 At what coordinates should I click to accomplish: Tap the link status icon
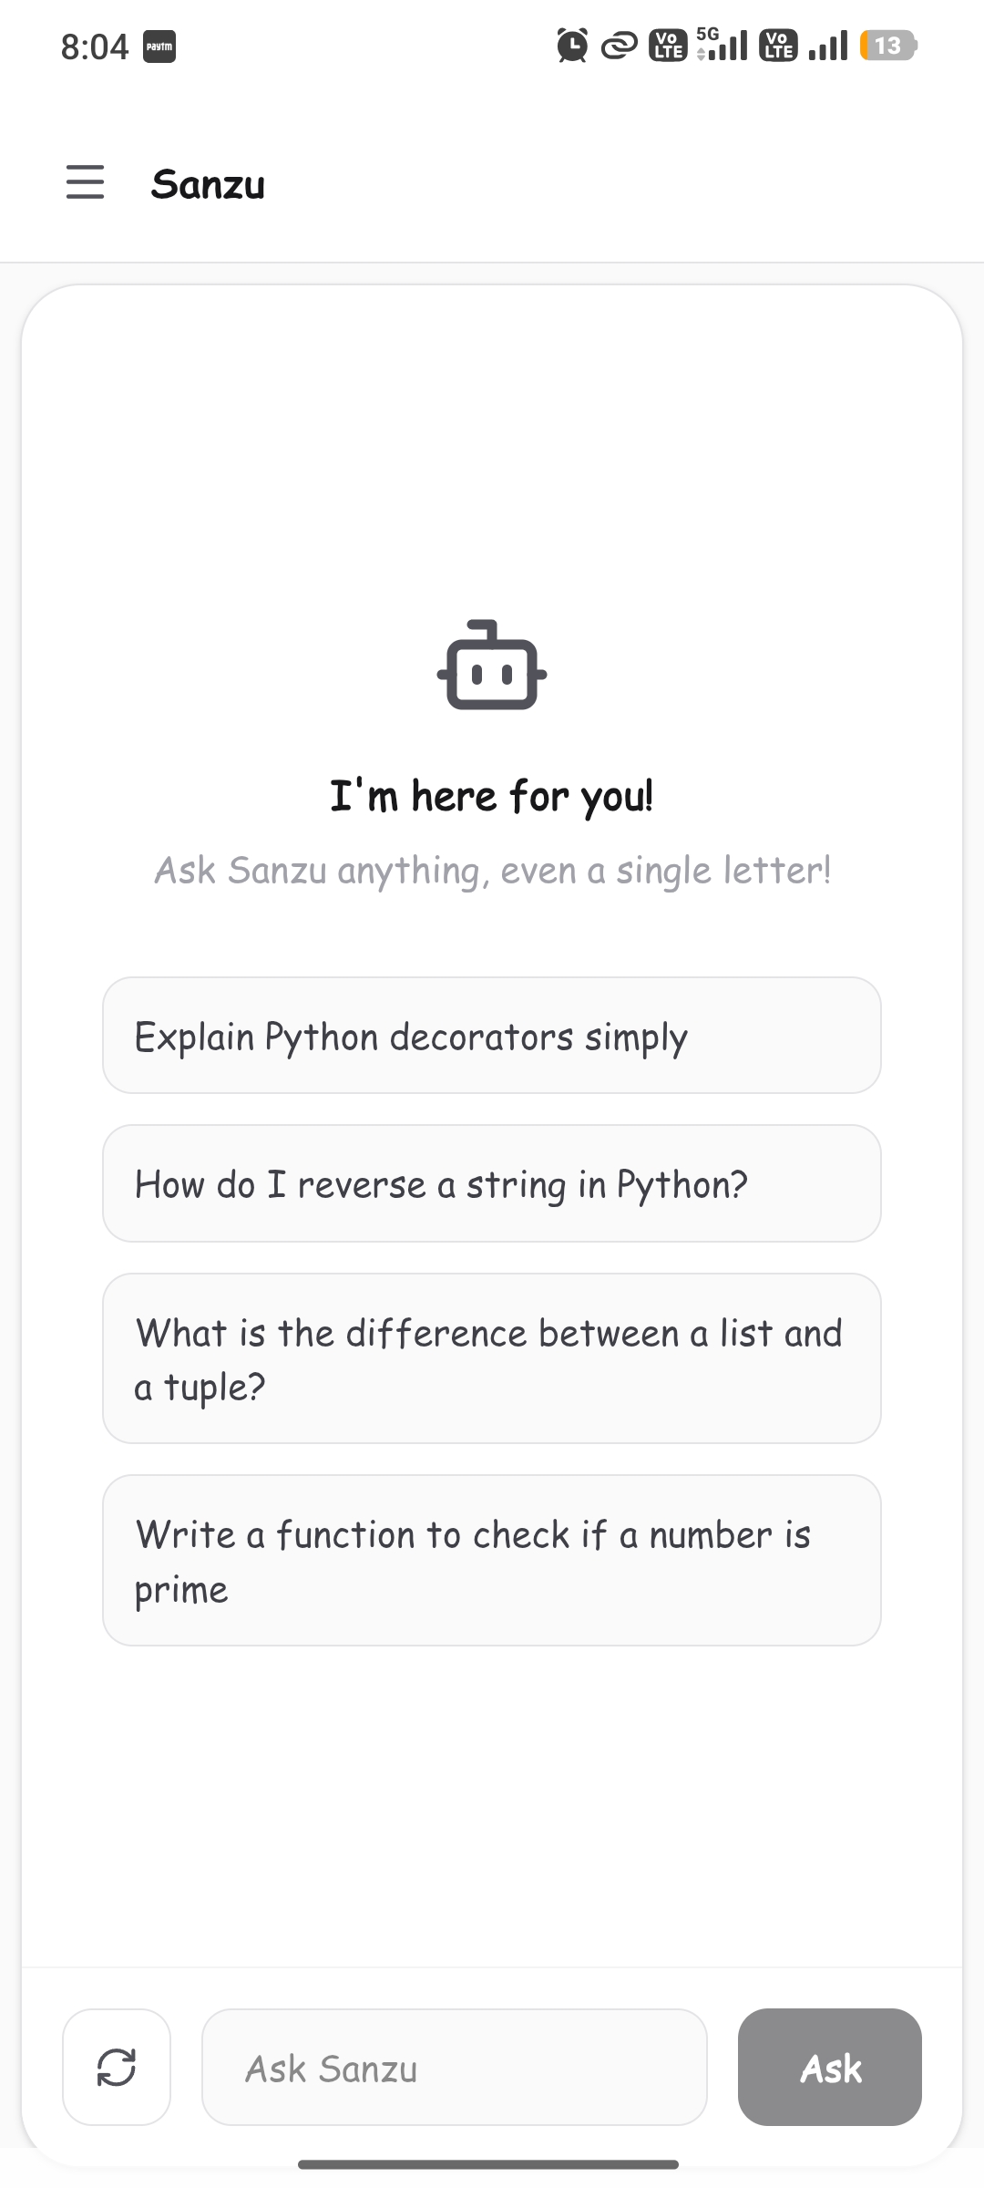tap(619, 46)
